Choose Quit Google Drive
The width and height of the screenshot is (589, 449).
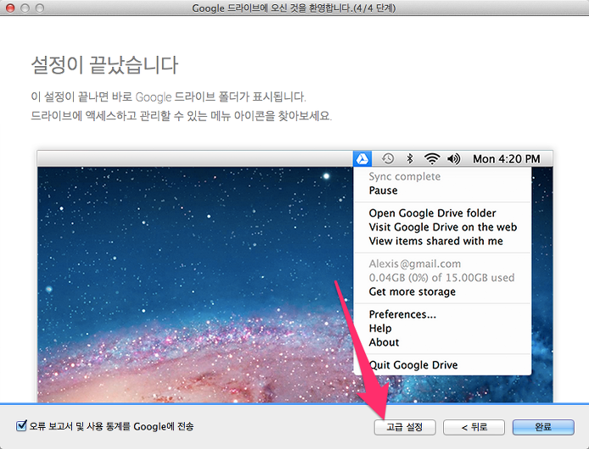(x=413, y=365)
